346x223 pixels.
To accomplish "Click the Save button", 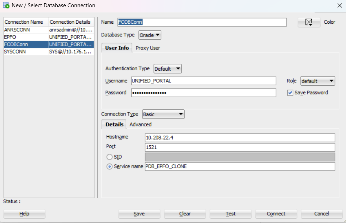I will (x=139, y=214).
